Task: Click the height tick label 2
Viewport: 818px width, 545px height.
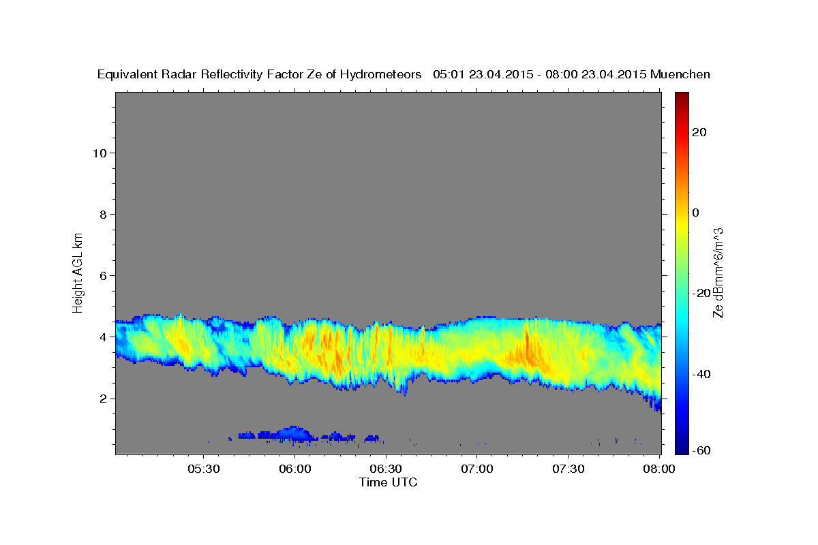Action: 103,399
